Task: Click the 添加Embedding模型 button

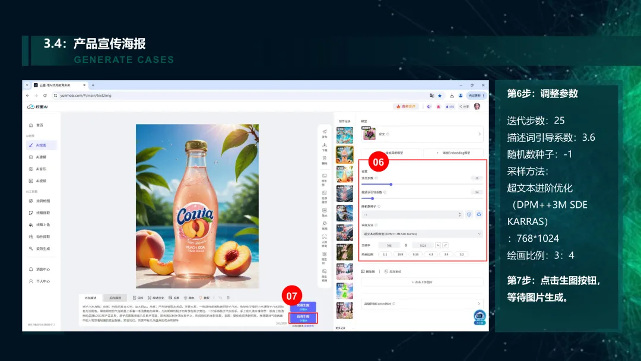Action: tap(453, 153)
